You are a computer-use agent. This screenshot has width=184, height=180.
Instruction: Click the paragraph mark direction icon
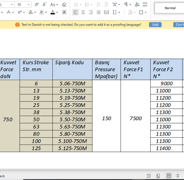pyautogui.click(x=126, y=4)
